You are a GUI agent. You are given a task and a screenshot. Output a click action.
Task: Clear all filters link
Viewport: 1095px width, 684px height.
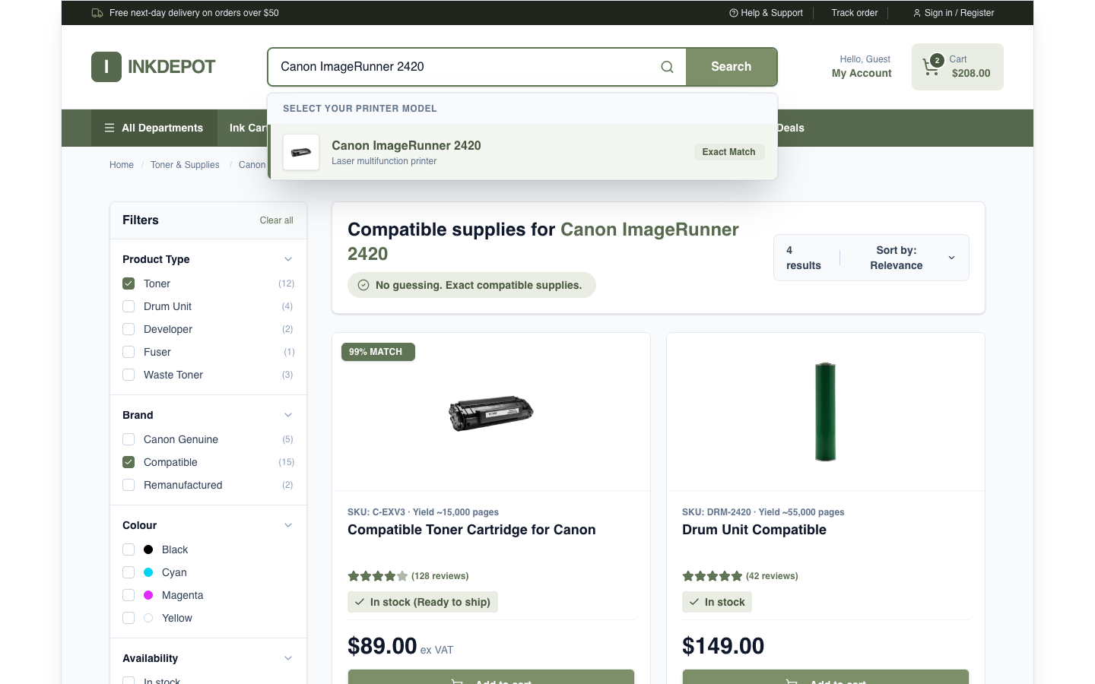[277, 220]
